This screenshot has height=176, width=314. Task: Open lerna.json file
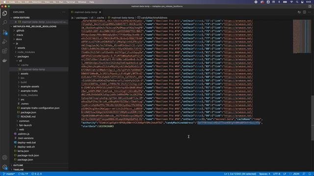pyautogui.click(x=23, y=151)
